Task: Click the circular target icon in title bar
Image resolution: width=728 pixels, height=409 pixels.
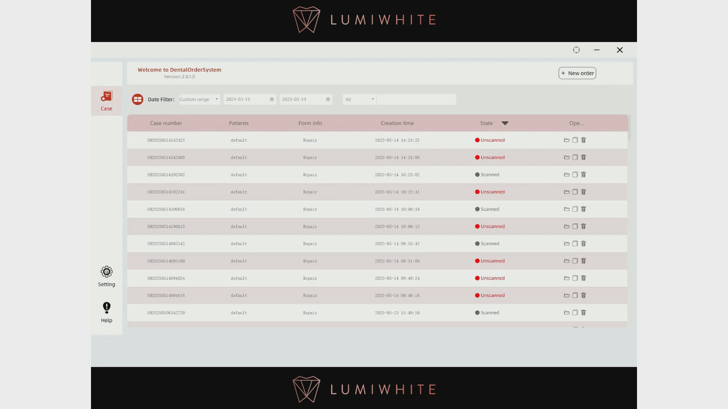Action: (576, 50)
